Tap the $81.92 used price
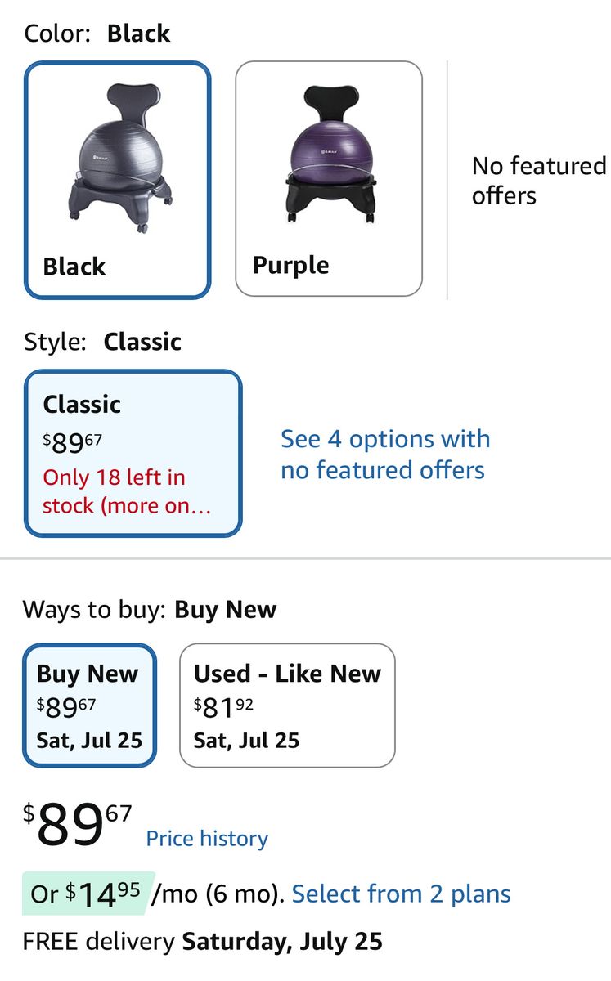The height and width of the screenshot is (981, 611). coord(223,706)
